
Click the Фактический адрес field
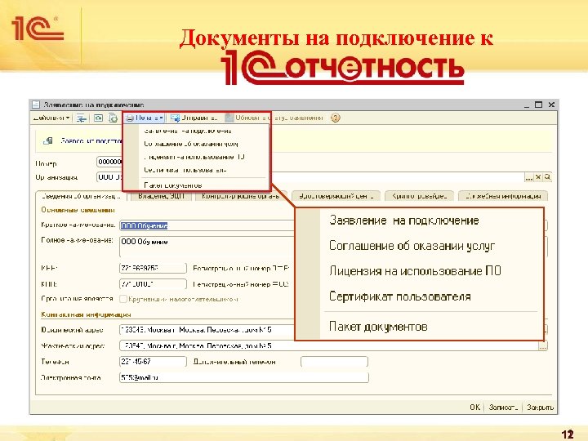[329, 345]
